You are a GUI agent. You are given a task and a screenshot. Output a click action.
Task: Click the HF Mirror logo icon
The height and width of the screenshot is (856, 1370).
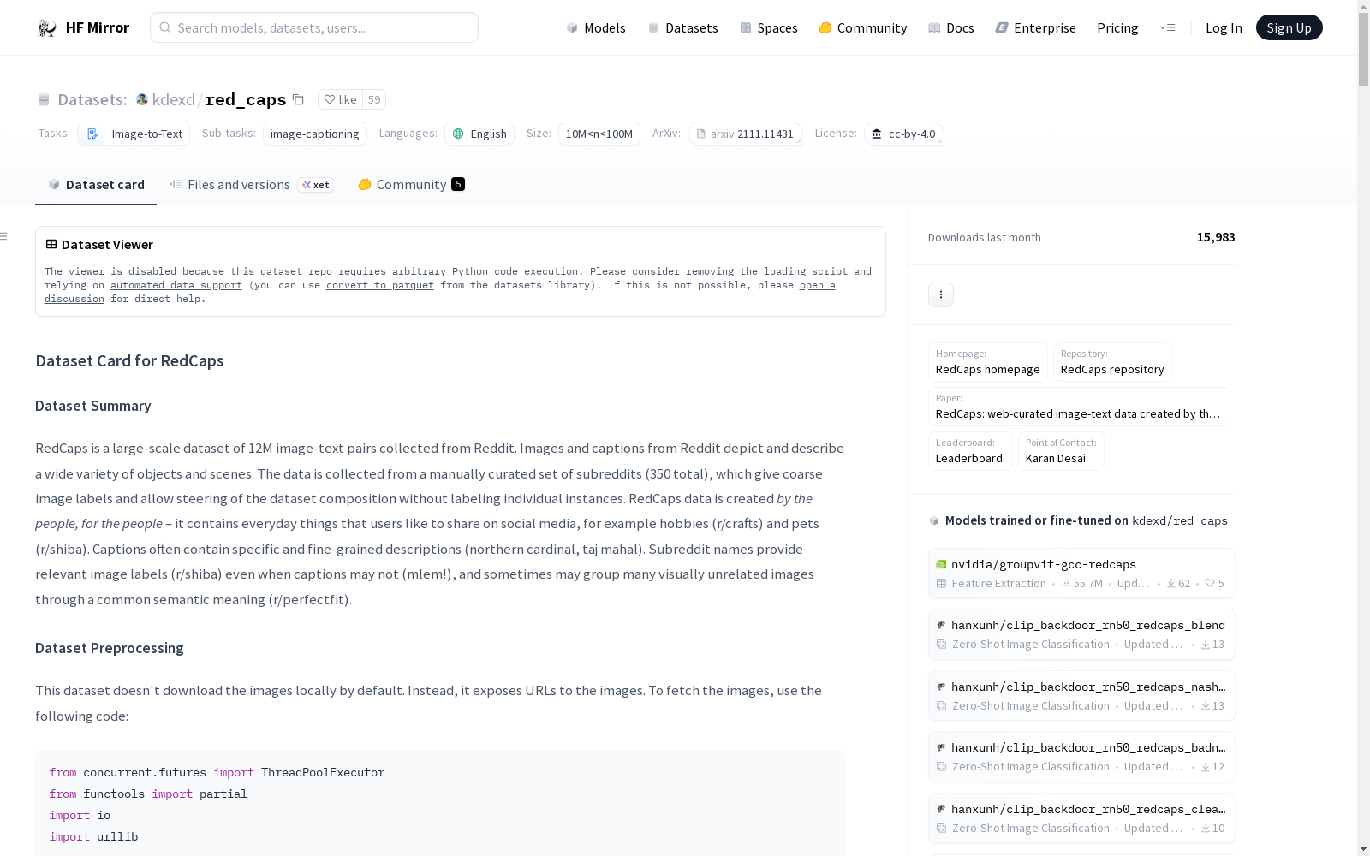[x=47, y=28]
